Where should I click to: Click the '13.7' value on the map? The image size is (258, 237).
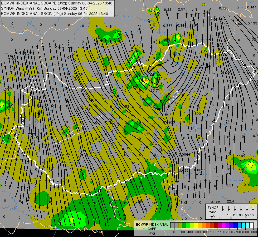coord(154,91)
